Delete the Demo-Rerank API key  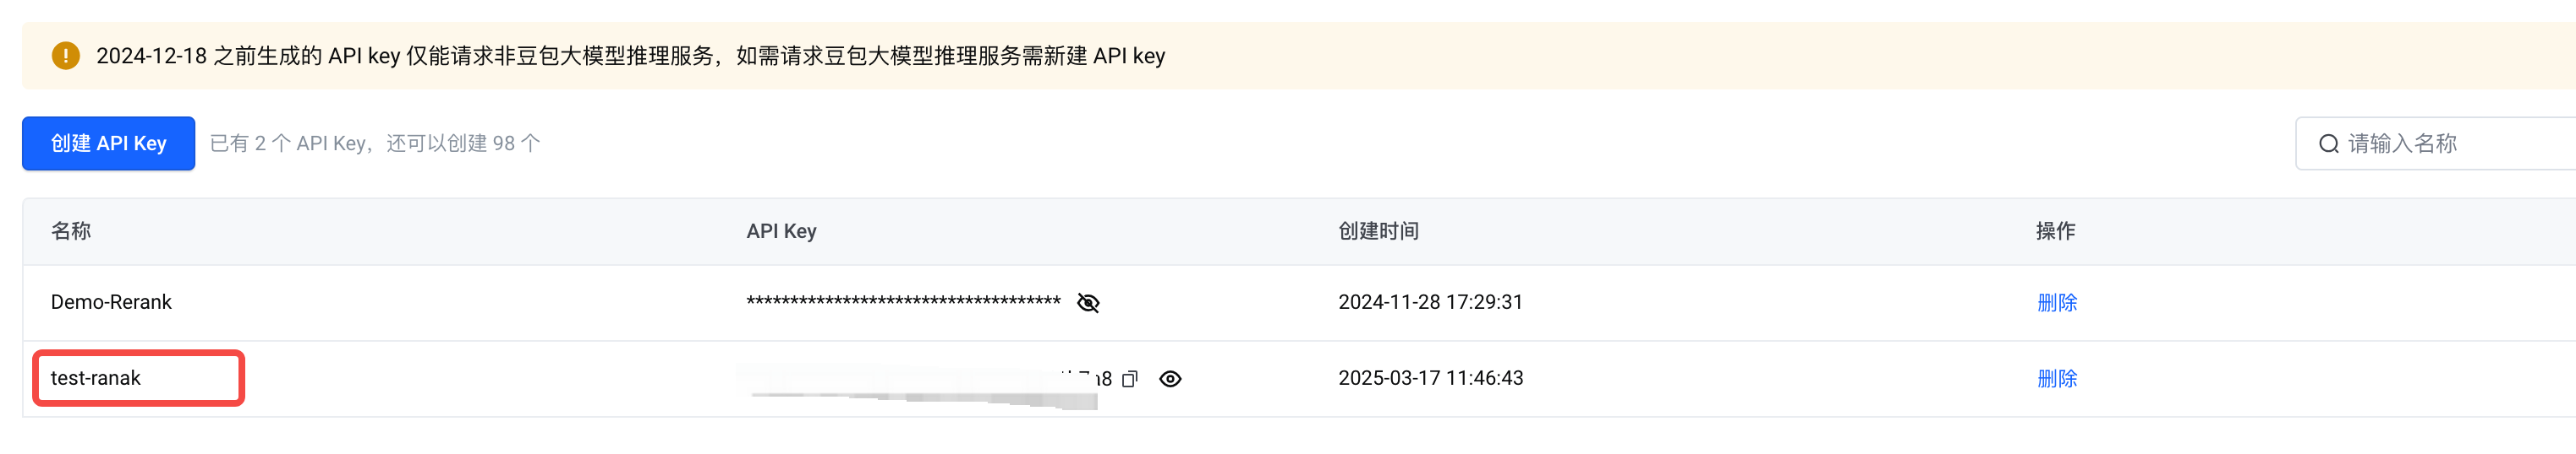[2057, 302]
